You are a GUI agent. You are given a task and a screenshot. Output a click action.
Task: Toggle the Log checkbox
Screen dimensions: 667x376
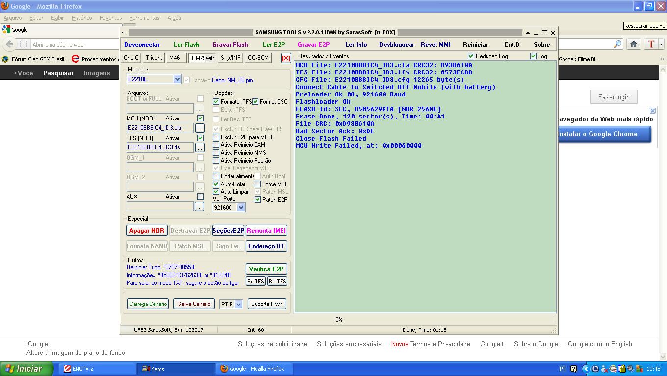tap(533, 56)
